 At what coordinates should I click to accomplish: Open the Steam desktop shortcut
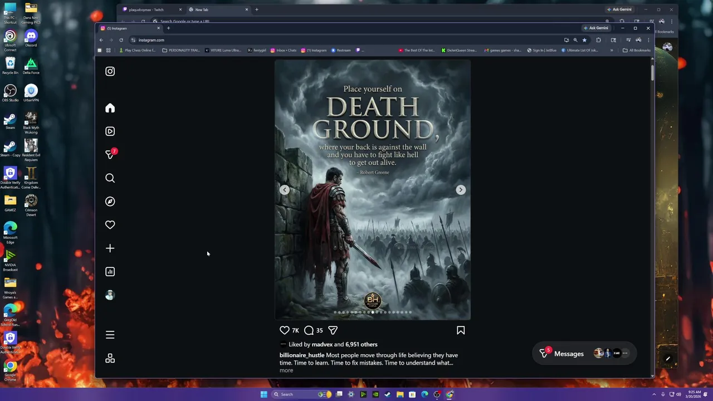tap(10, 121)
